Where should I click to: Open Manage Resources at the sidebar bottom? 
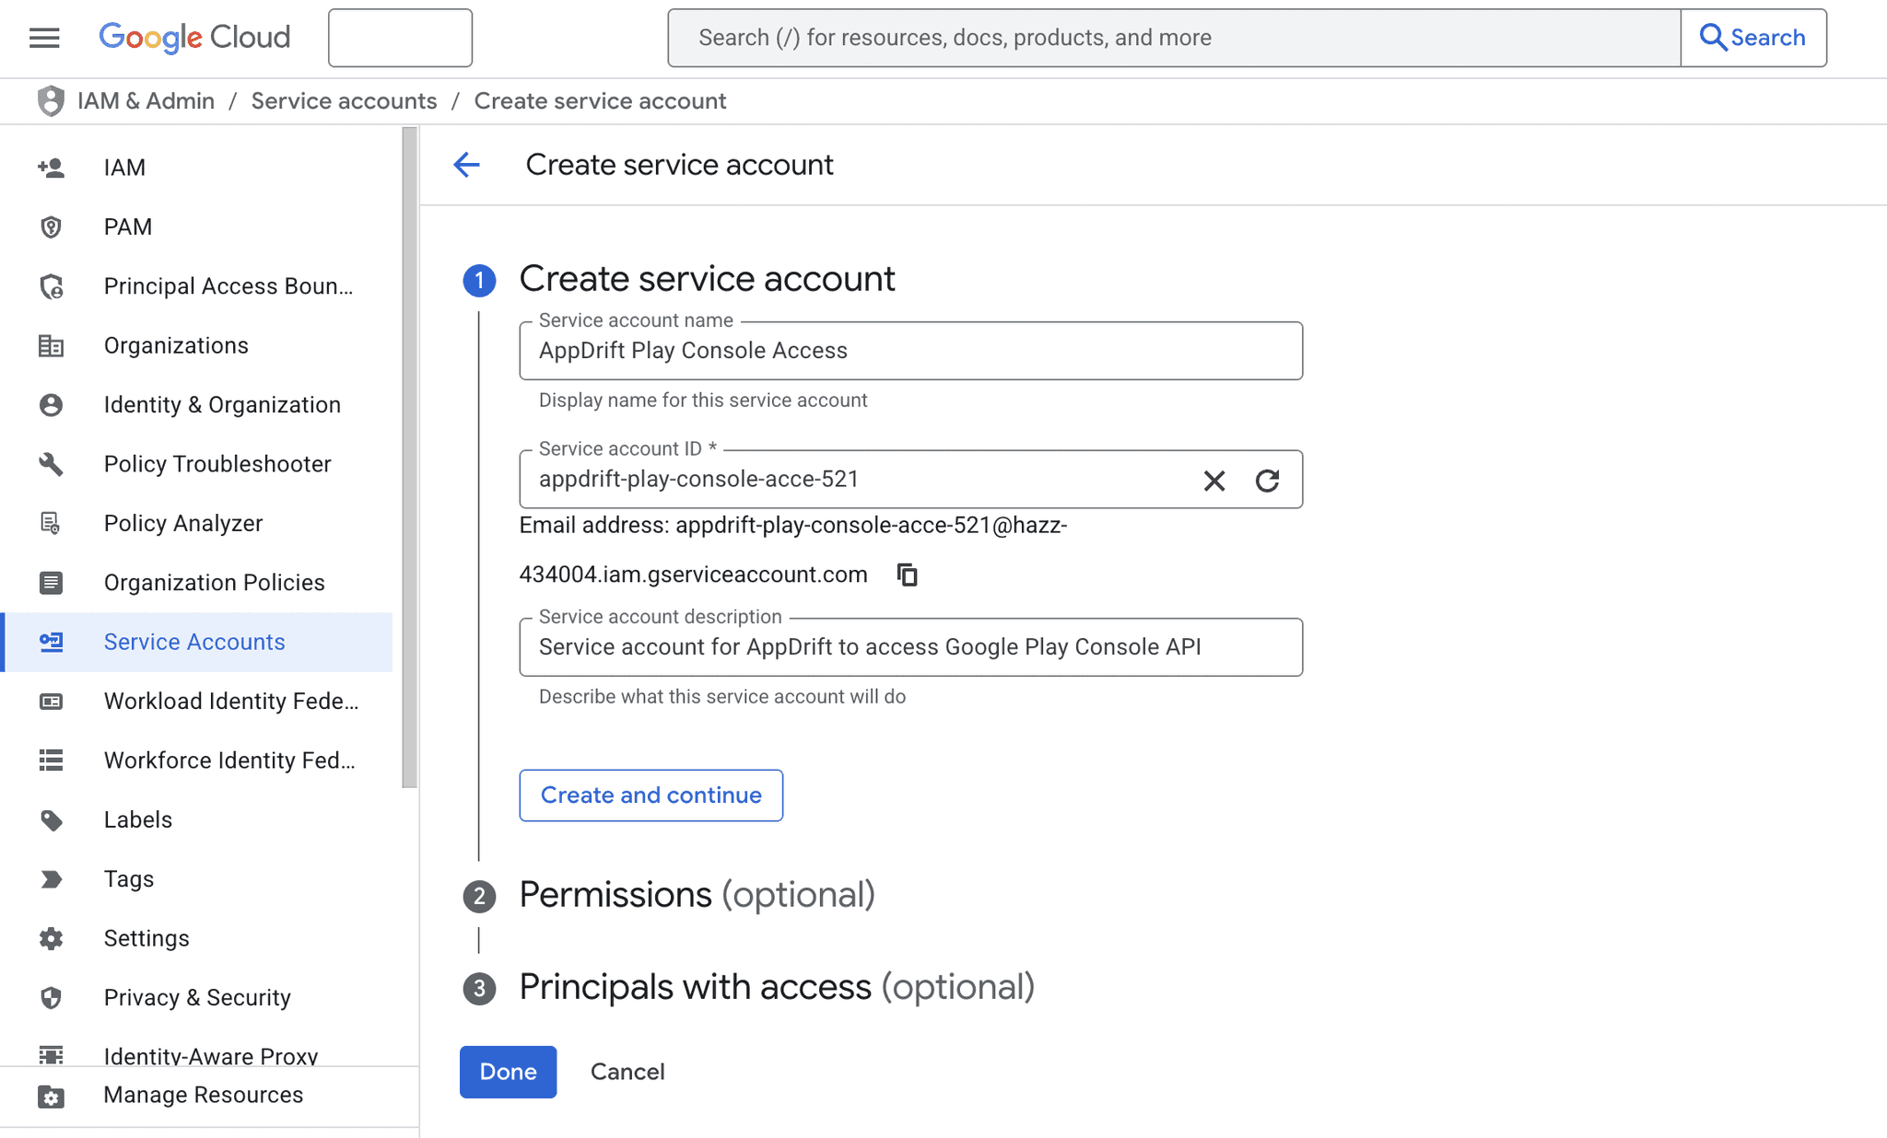click(x=202, y=1095)
